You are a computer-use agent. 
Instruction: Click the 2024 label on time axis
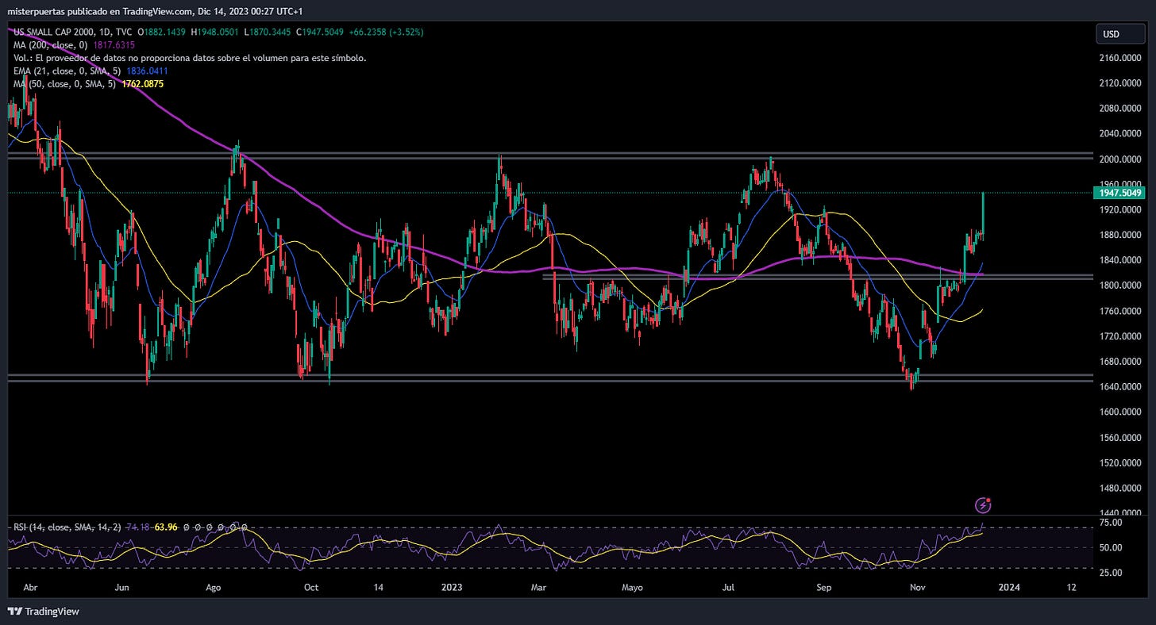(1009, 588)
